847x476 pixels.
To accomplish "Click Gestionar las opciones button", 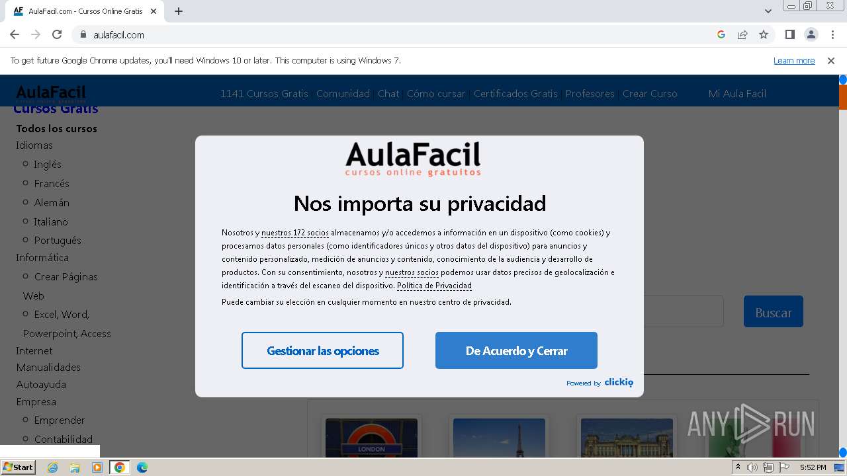I will [x=322, y=350].
